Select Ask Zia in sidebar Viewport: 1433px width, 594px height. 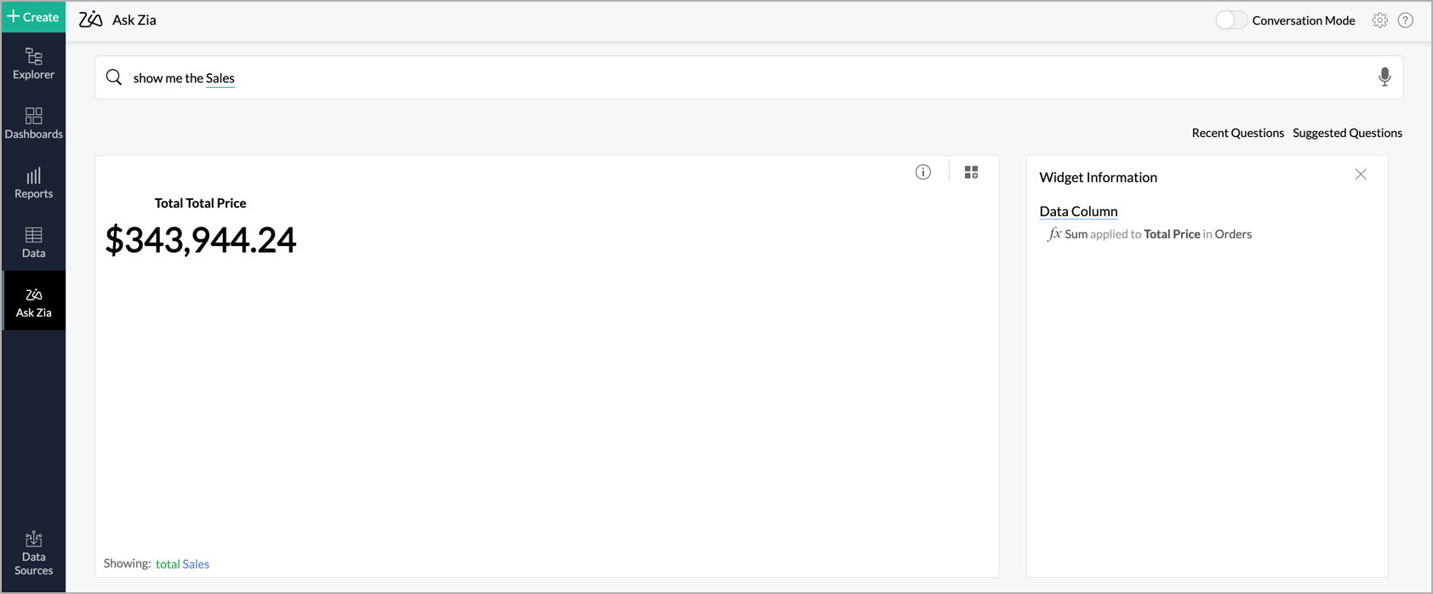point(33,302)
